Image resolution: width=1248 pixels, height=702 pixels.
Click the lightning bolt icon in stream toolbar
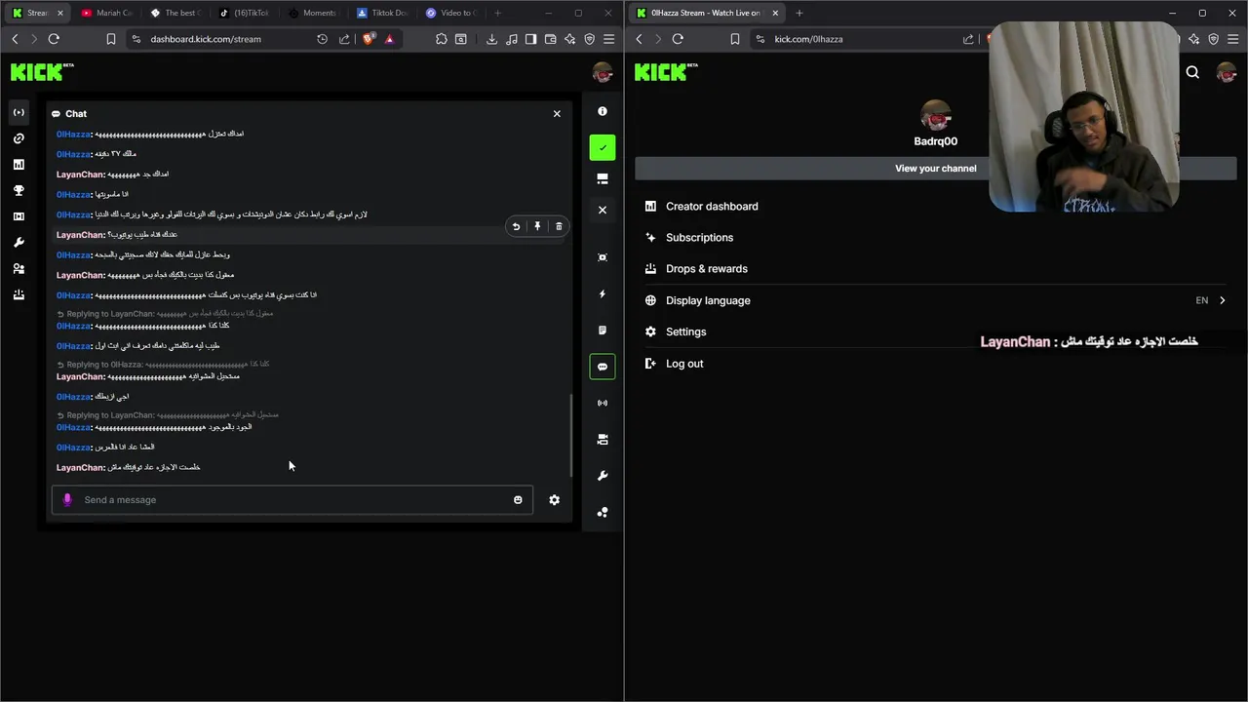tap(603, 293)
